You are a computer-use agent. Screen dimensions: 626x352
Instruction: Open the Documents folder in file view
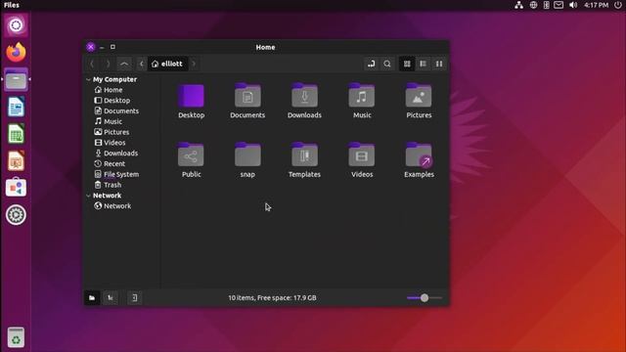point(247,96)
